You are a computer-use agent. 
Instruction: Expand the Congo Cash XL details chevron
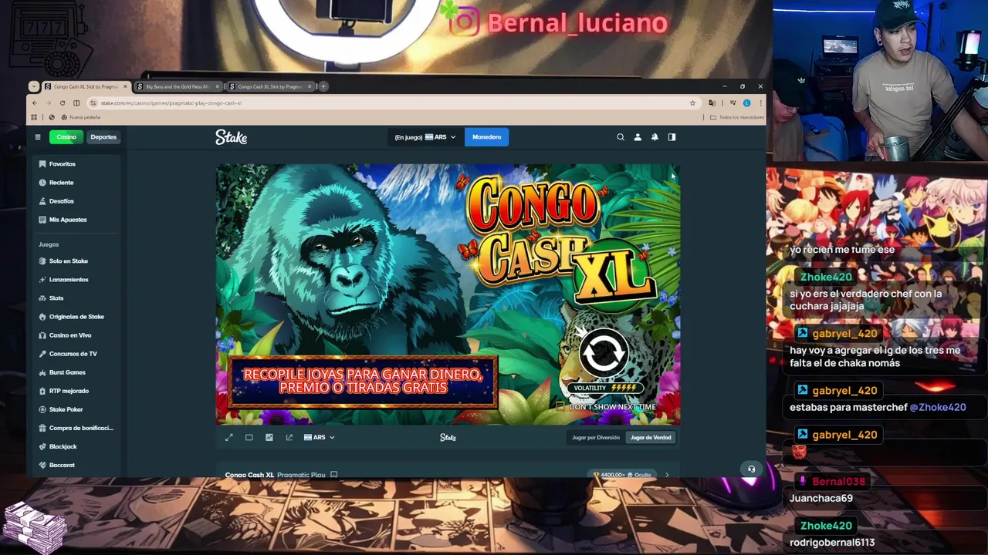point(667,475)
